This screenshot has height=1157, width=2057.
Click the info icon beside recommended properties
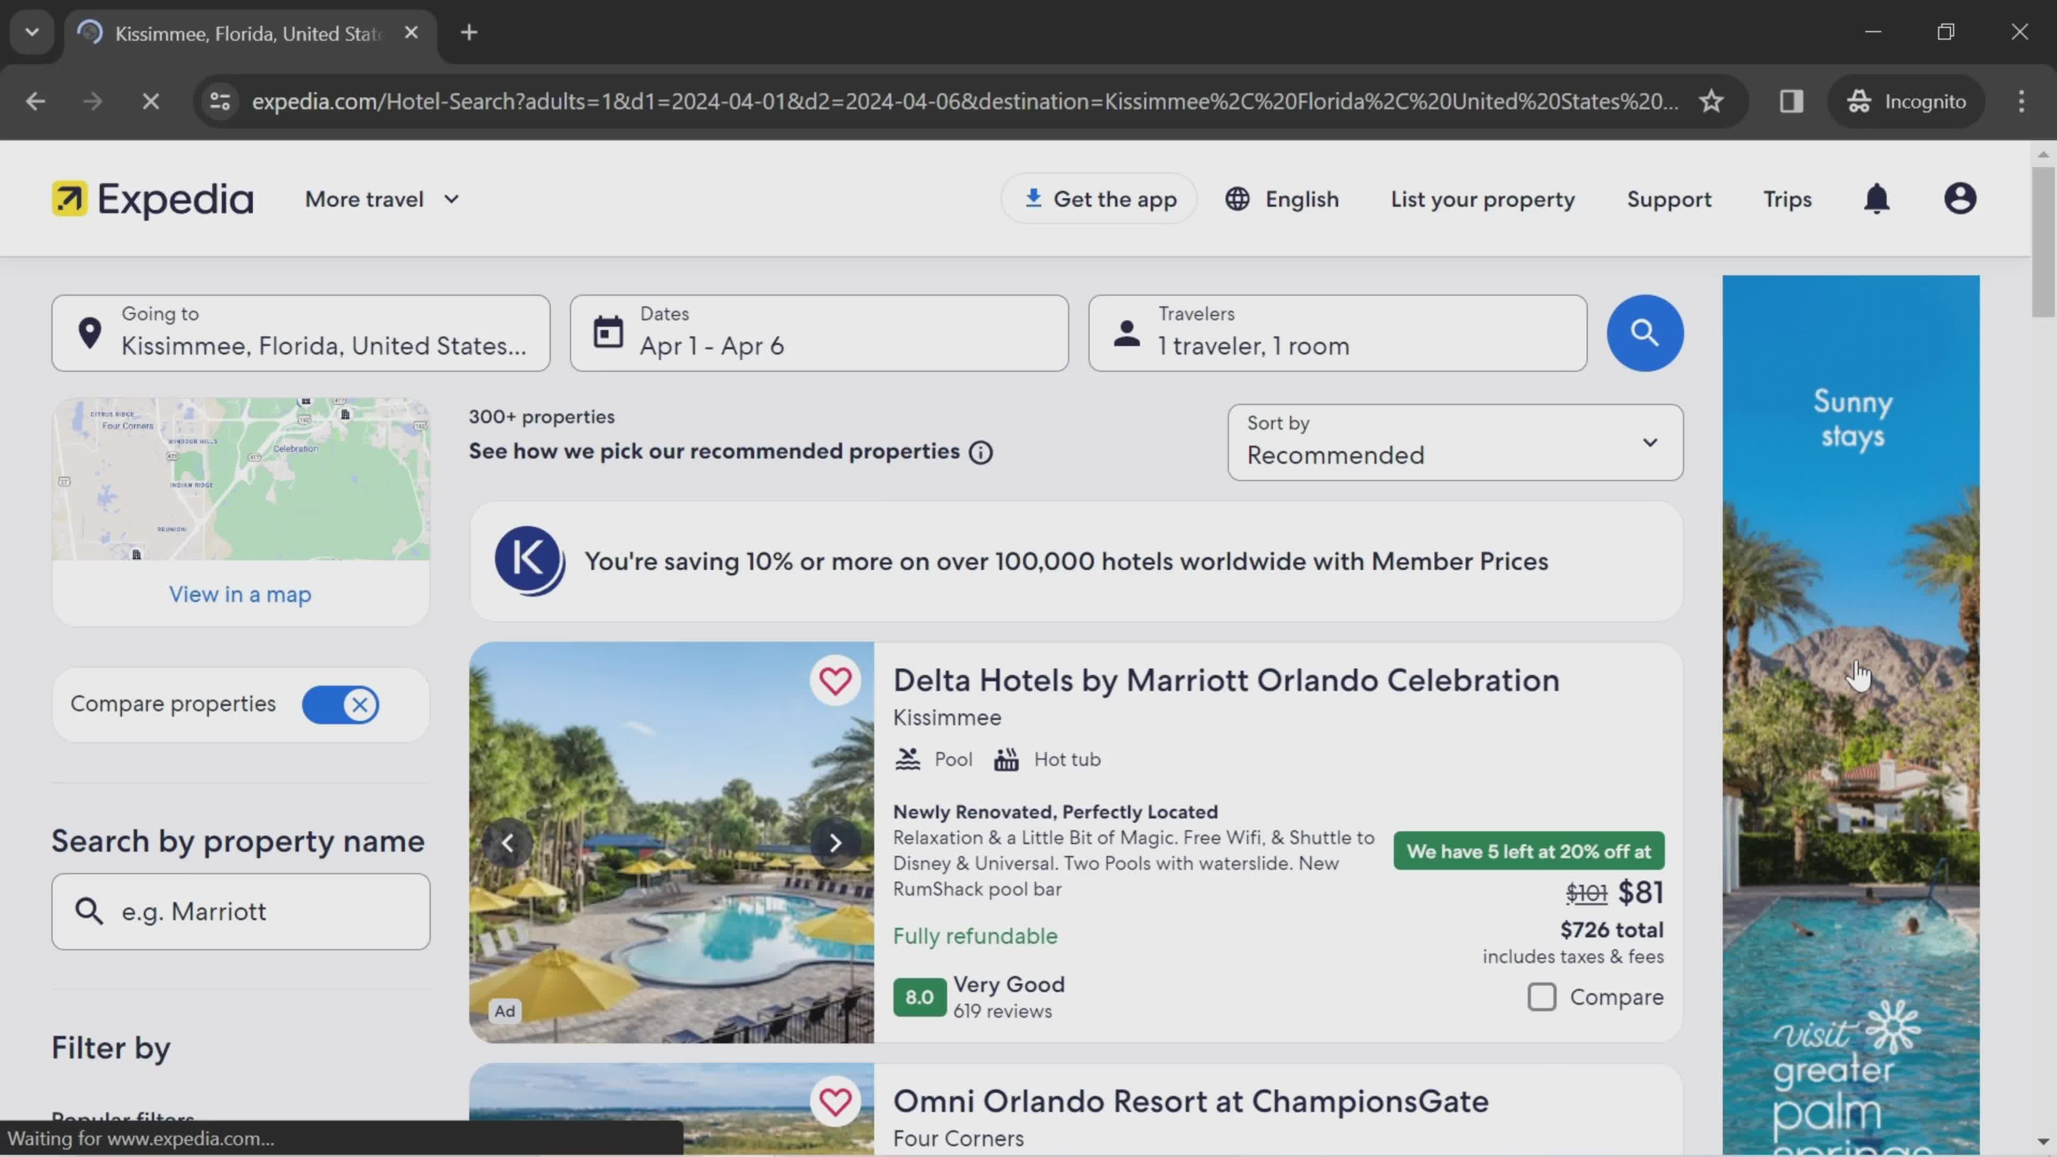pyautogui.click(x=981, y=453)
